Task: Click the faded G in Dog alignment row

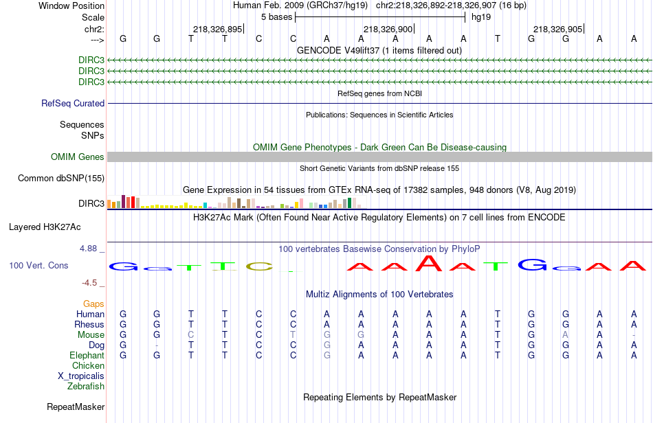Action: (x=327, y=345)
